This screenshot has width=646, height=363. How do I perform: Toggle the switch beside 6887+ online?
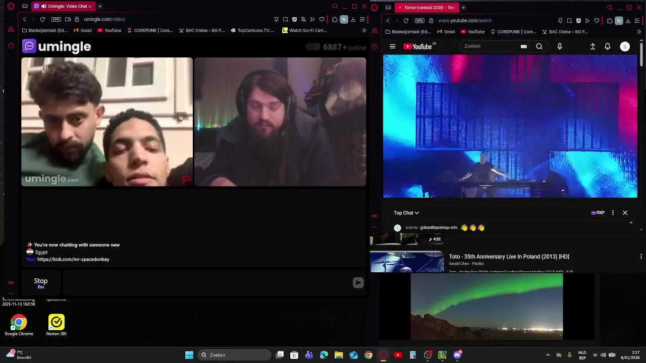pyautogui.click(x=313, y=47)
